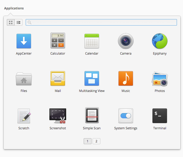
Task: Open the Calendar application icon
Action: [x=92, y=41]
